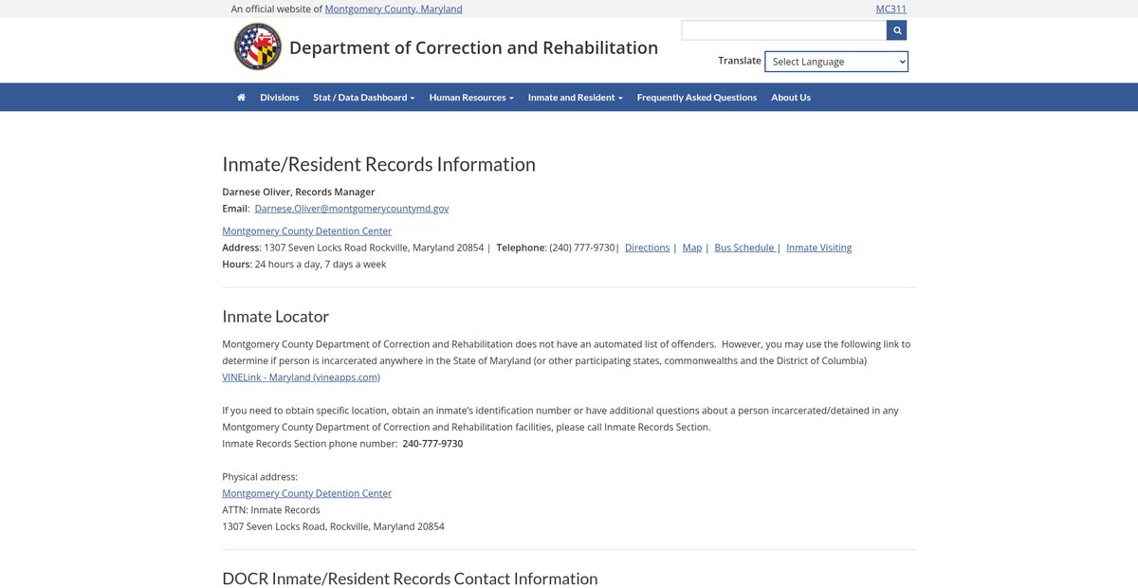Click the search magnifier button
The width and height of the screenshot is (1138, 588).
896,30
